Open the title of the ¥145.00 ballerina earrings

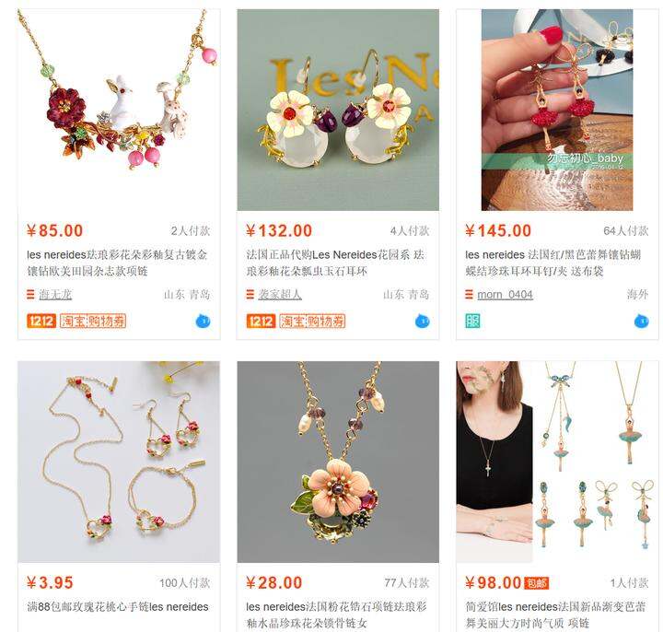pos(553,263)
